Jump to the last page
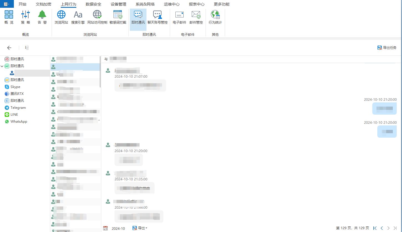This screenshot has height=232, width=402. (395, 228)
